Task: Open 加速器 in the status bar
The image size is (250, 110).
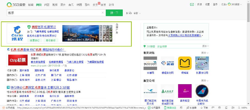Action: (x=191, y=108)
